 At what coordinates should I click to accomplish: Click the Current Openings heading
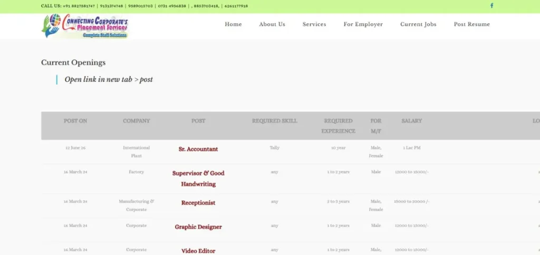(73, 63)
